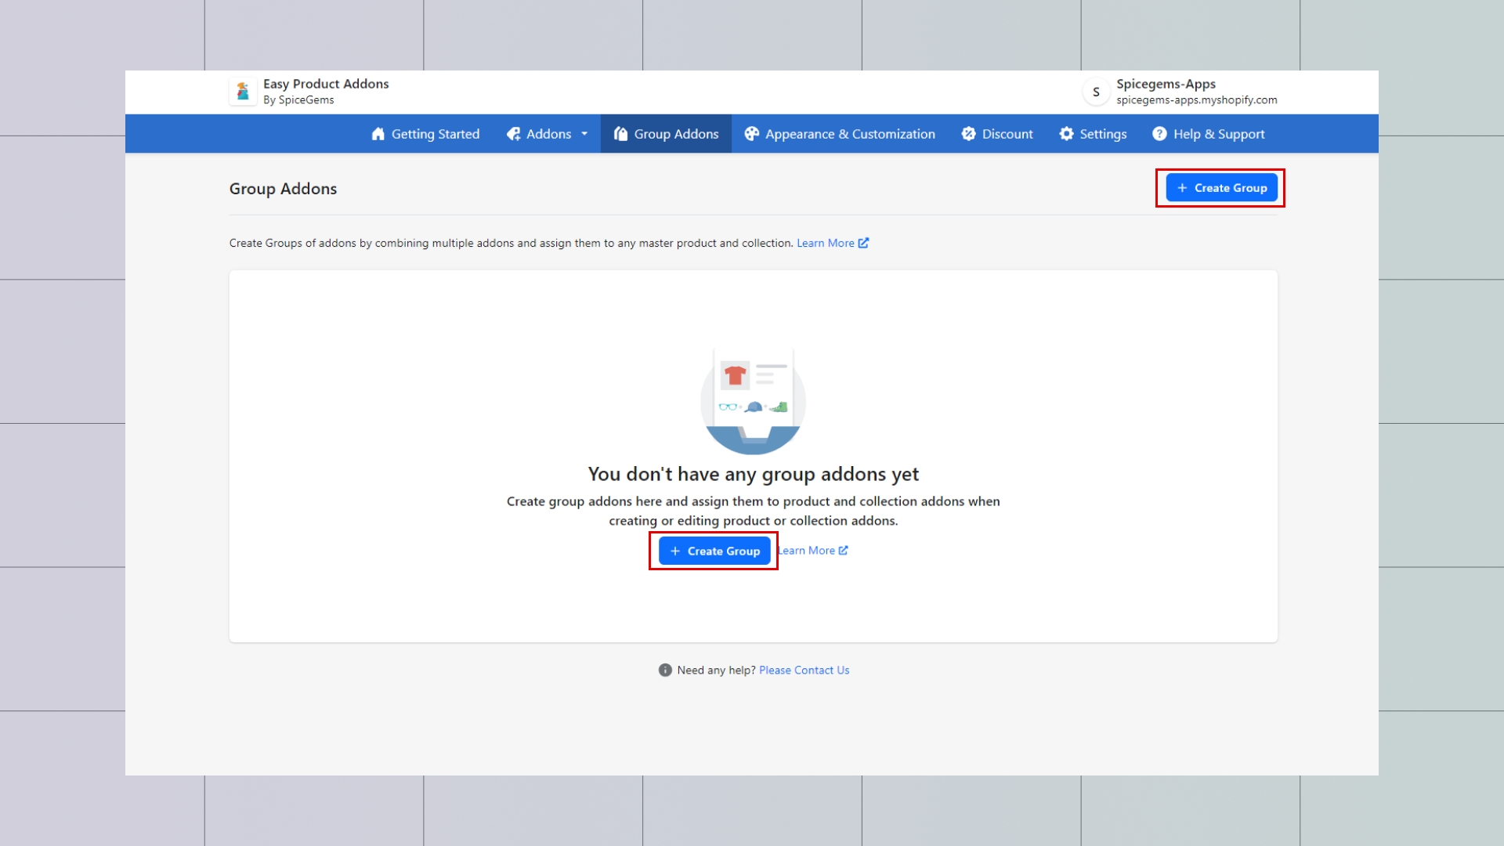Screen dimensions: 1504x846
Task: Click the info icon near Need any help
Action: 665,671
